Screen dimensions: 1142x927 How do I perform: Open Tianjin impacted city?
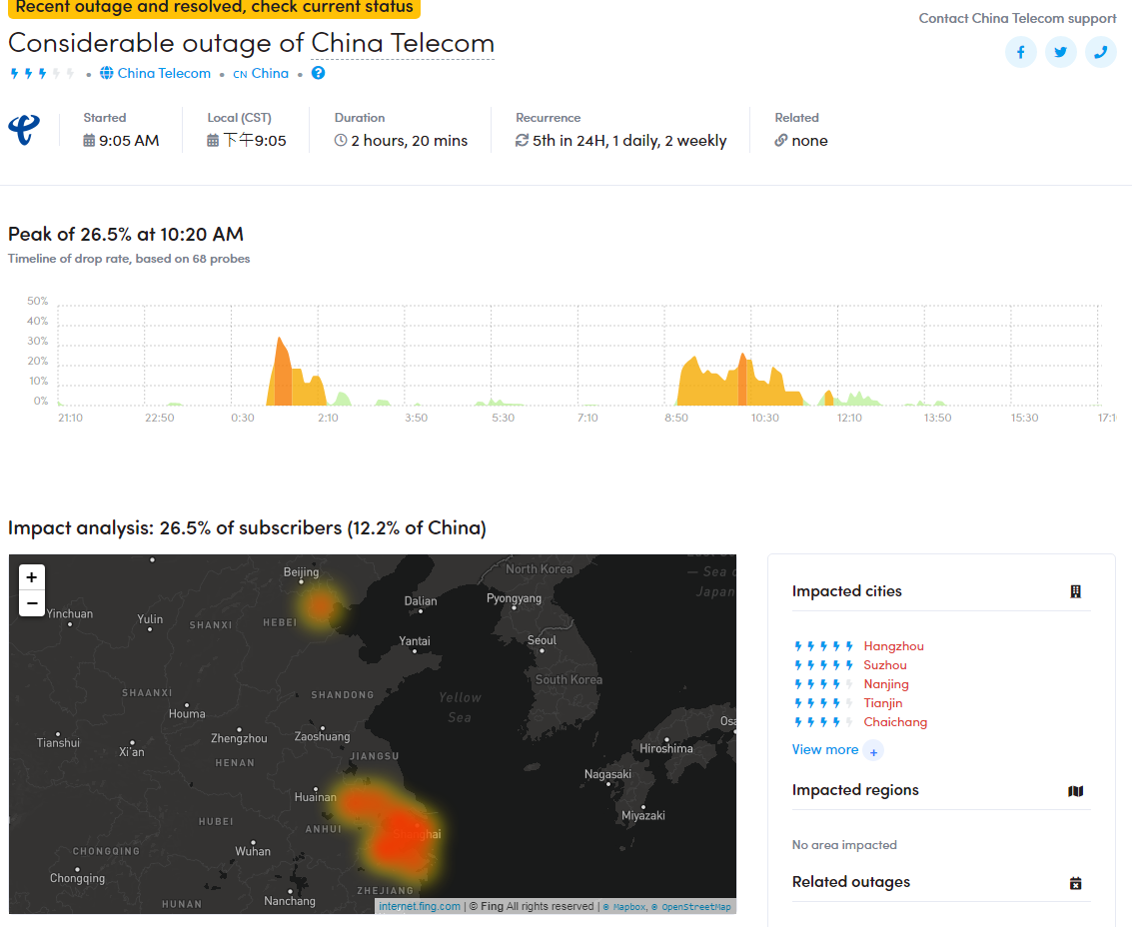pos(882,702)
